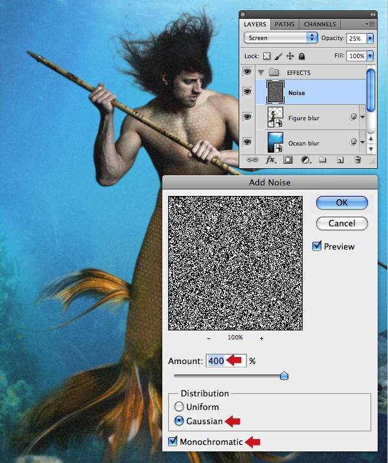Adjust the noise Amount slider handle
388x463 pixels.
pos(284,376)
